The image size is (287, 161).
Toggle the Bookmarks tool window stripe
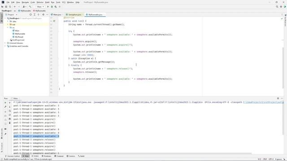2,133
